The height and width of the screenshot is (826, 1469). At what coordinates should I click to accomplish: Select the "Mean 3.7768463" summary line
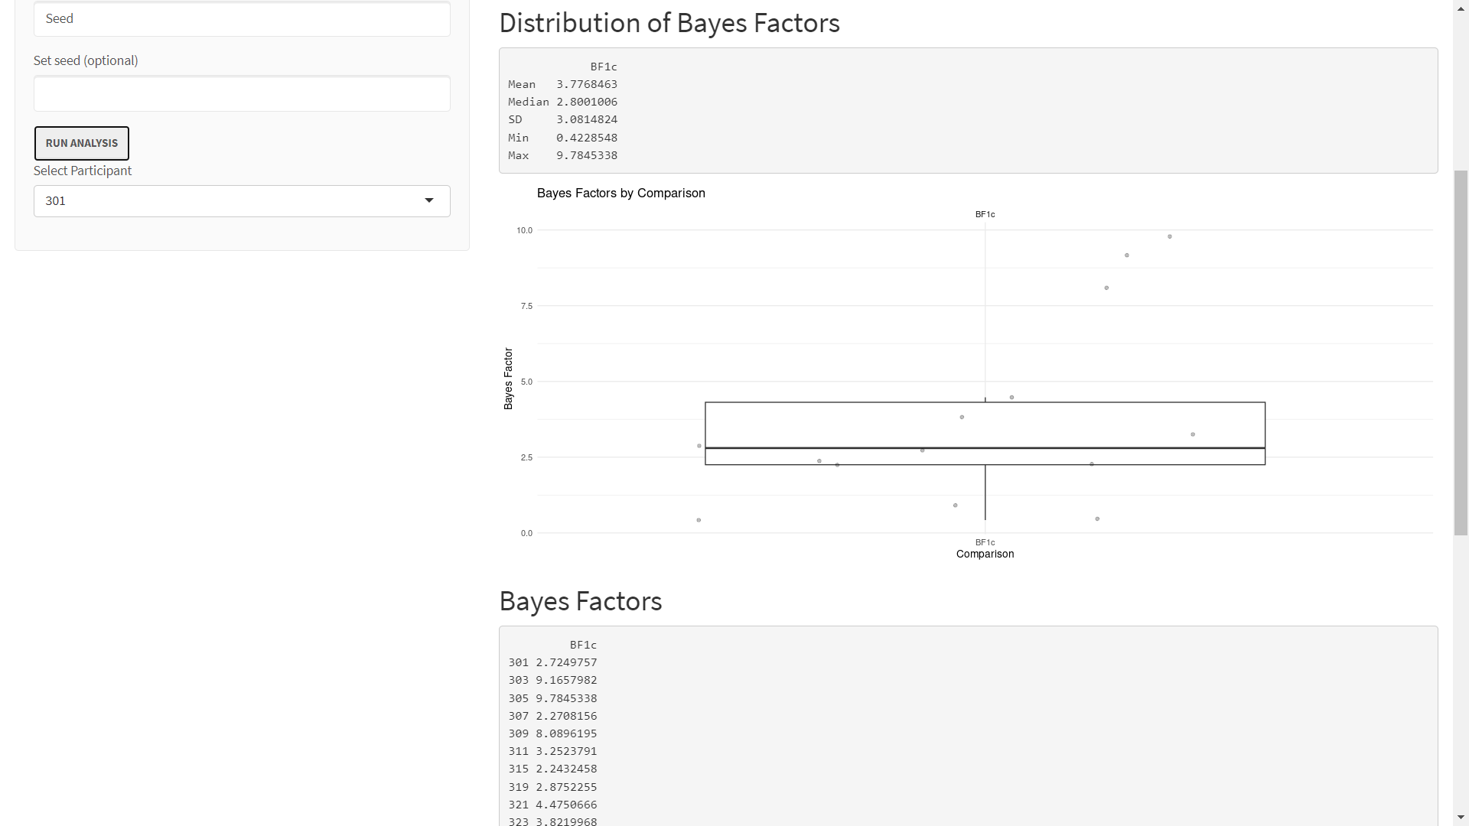[562, 84]
